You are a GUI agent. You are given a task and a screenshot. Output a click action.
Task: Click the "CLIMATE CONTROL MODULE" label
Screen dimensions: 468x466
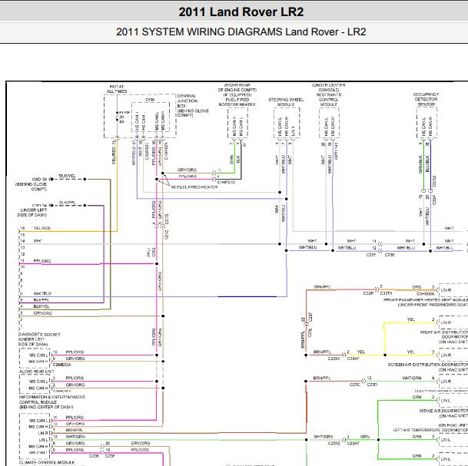47,462
